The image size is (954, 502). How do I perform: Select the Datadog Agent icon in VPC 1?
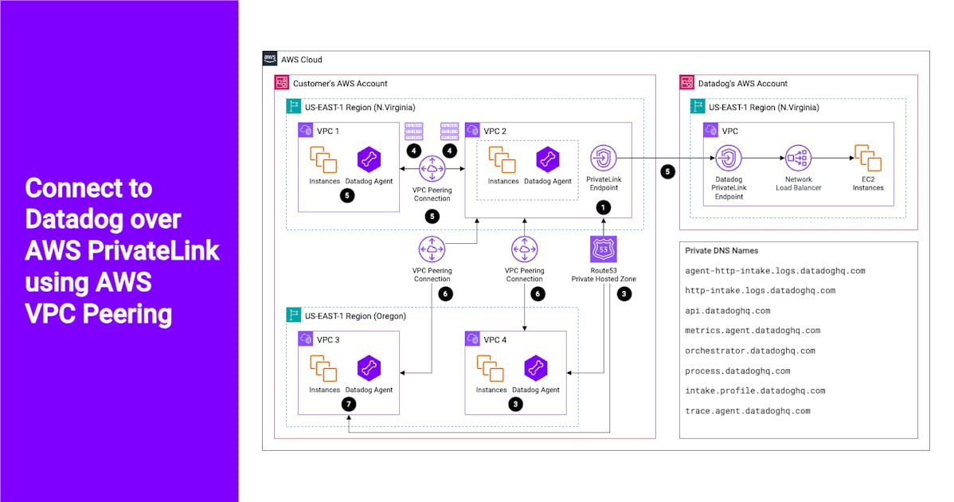tap(369, 159)
